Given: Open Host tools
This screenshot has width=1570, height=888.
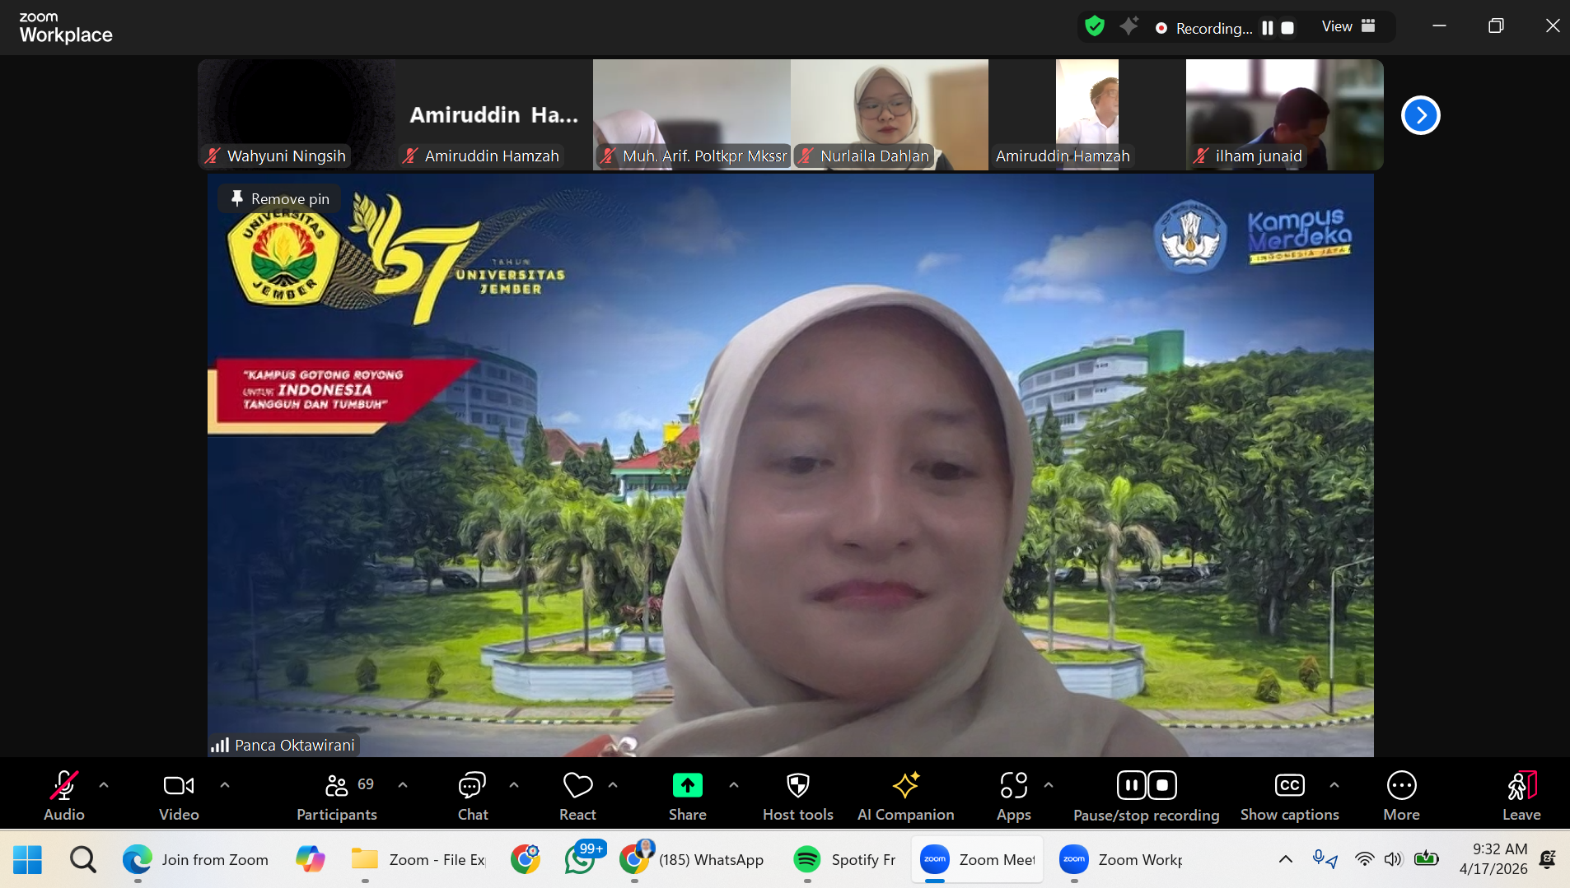Looking at the screenshot, I should pos(797,793).
